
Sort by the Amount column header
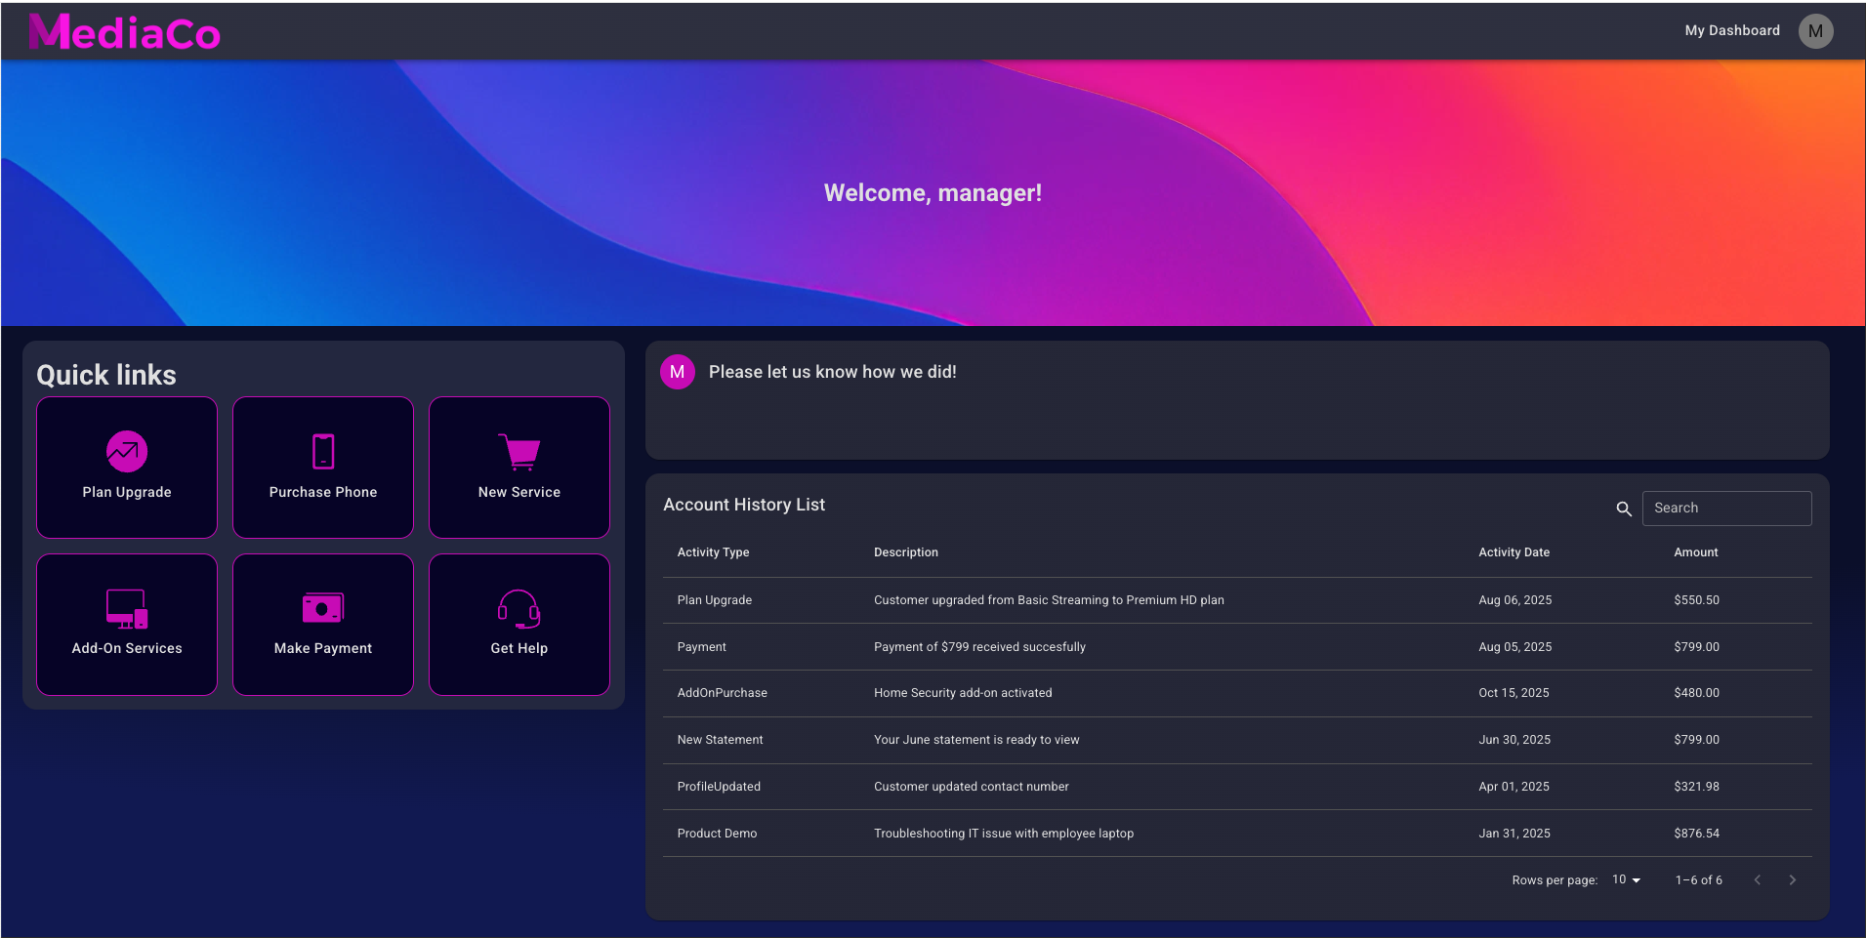(1695, 552)
